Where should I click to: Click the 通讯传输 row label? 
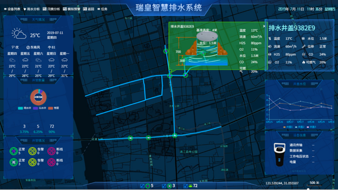tap(296, 145)
